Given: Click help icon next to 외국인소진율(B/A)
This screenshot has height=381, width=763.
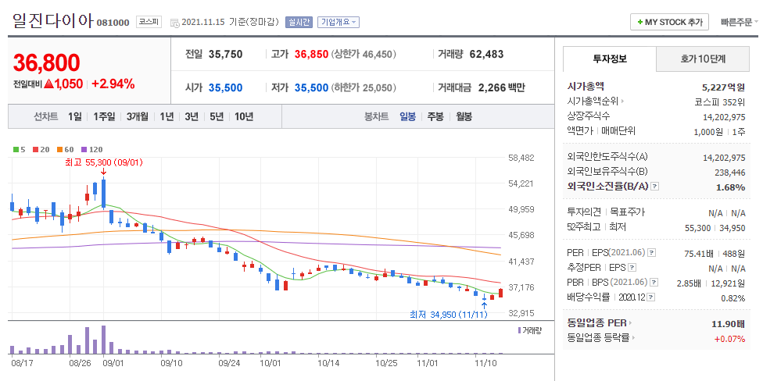Looking at the screenshot, I should tap(654, 186).
